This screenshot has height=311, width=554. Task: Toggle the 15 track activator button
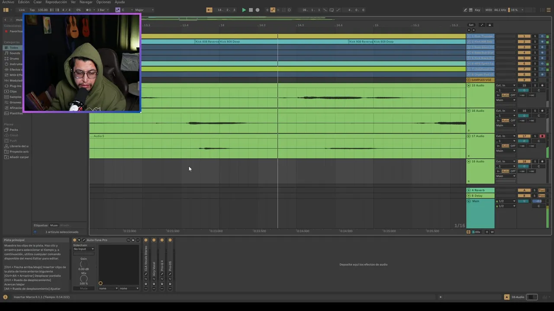524,86
